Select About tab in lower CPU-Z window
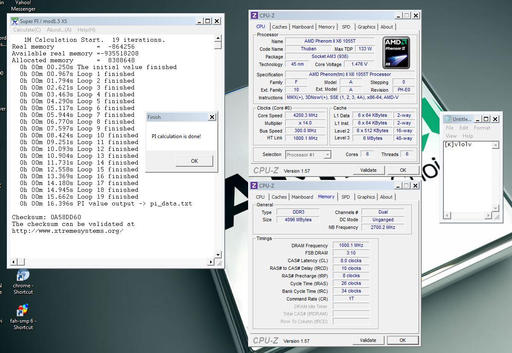This screenshot has width=512, height=353. (386, 197)
